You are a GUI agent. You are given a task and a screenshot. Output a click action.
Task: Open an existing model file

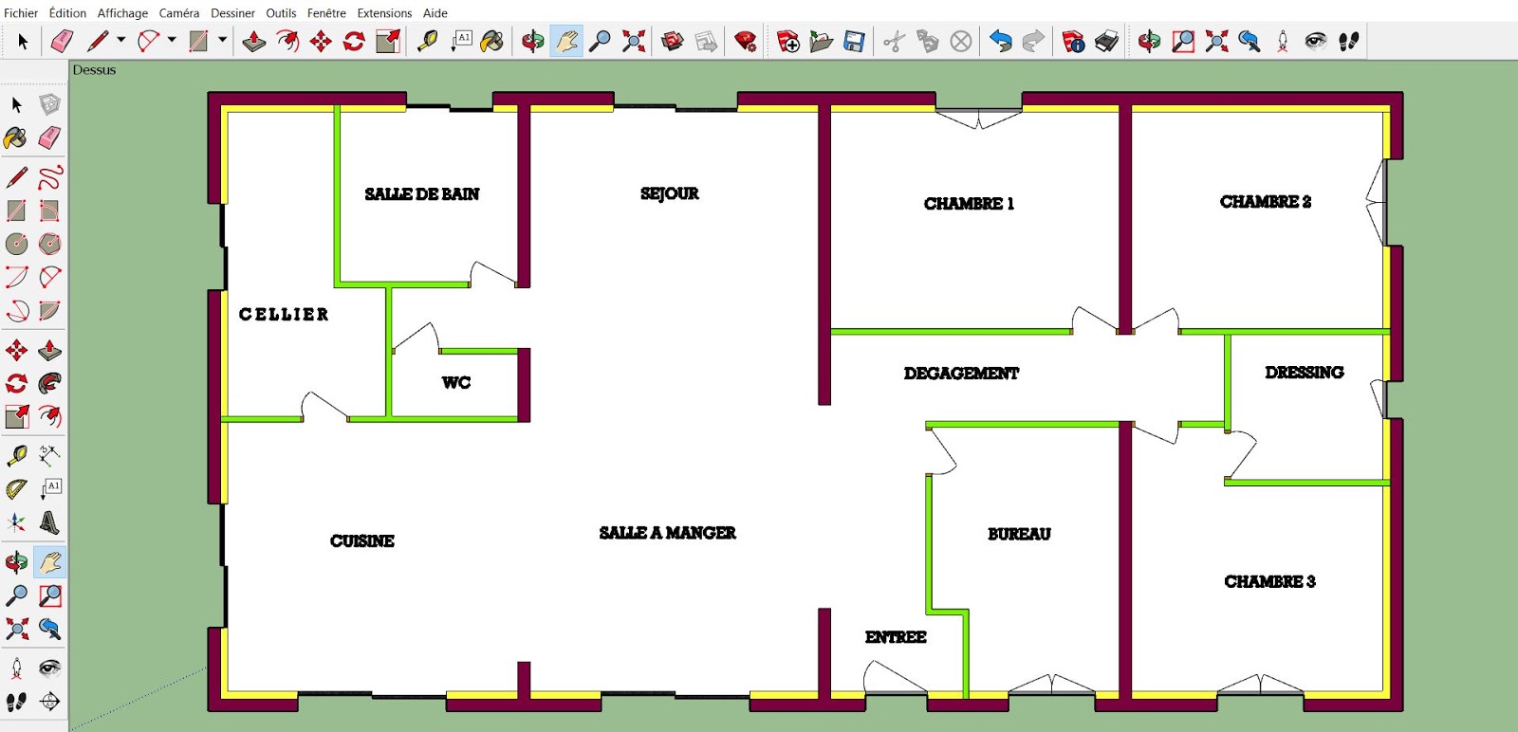[x=822, y=41]
